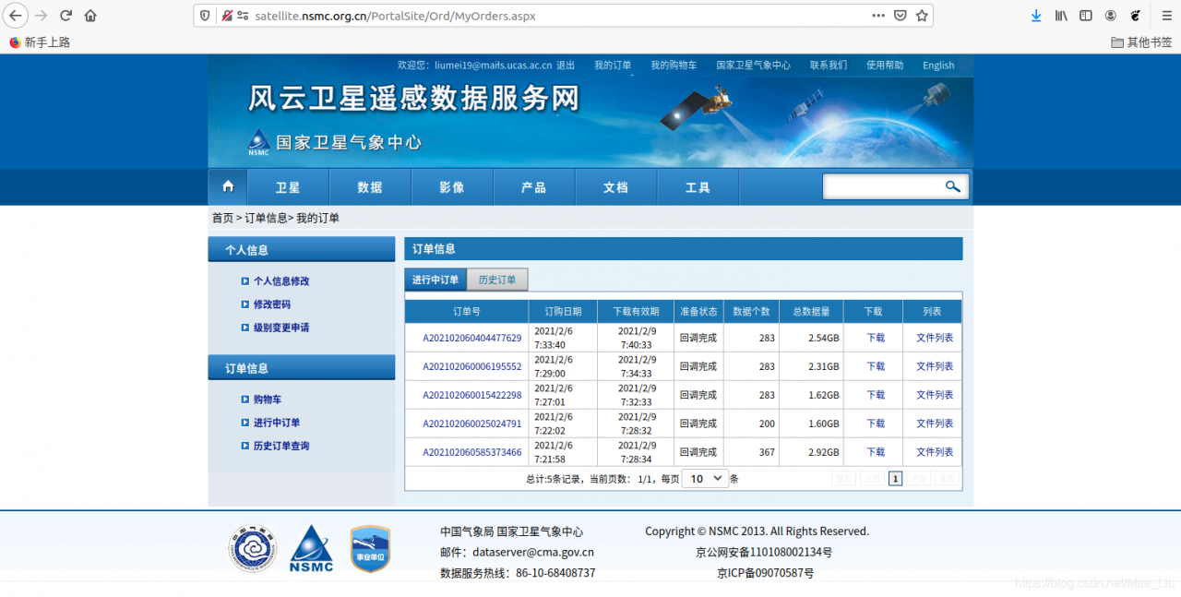Save page to Pocket icon
This screenshot has width=1181, height=597.
click(x=900, y=16)
